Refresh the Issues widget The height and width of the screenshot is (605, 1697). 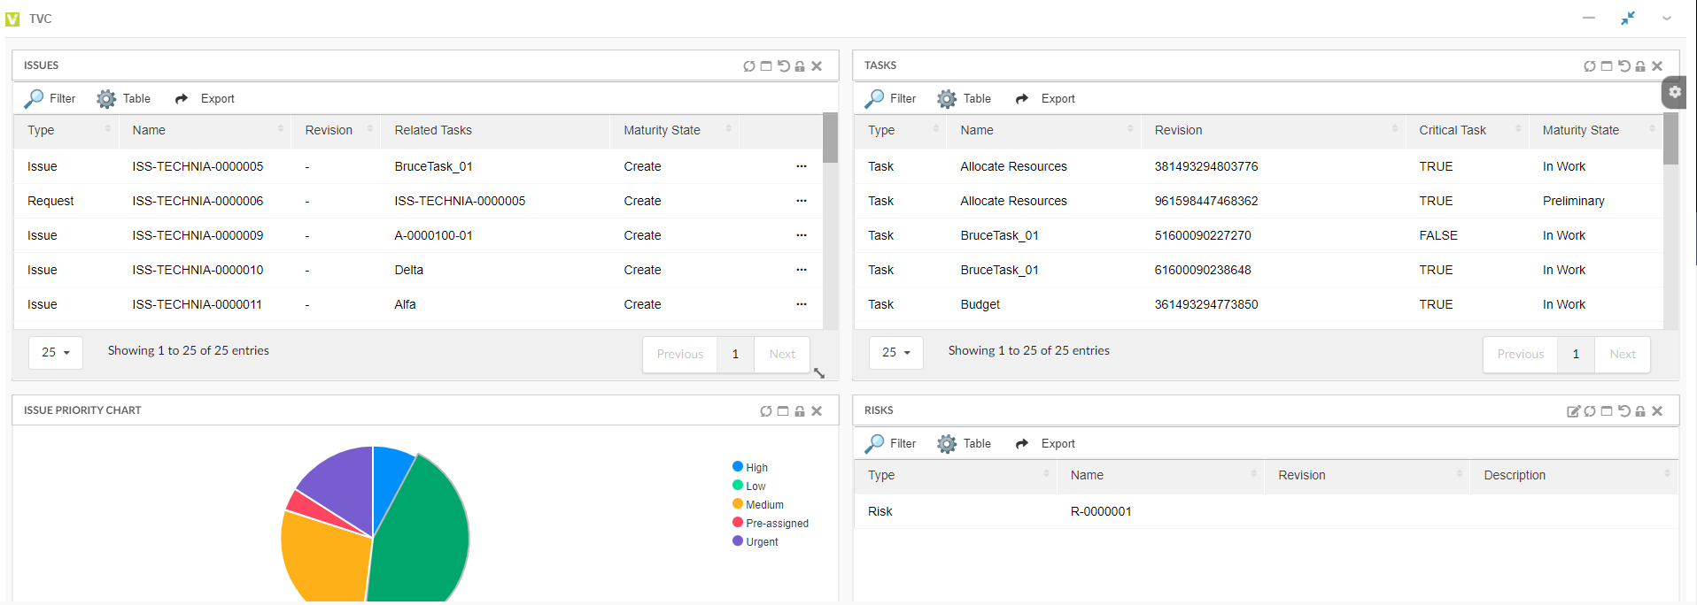point(748,66)
